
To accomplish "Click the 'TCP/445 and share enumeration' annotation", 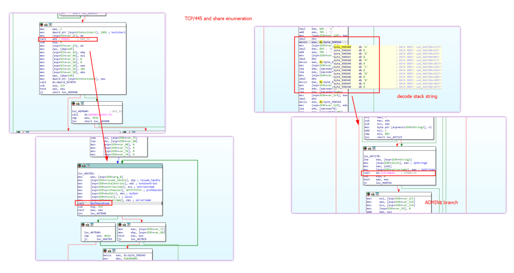I will [218, 19].
